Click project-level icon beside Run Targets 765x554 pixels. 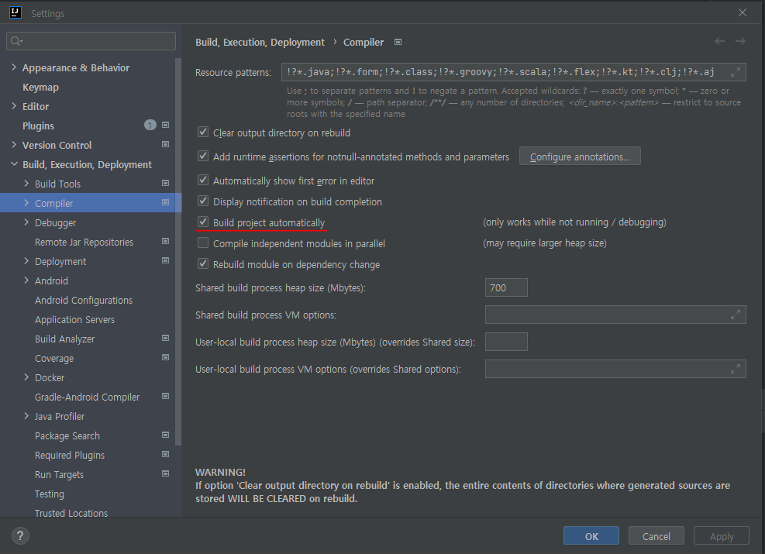165,474
